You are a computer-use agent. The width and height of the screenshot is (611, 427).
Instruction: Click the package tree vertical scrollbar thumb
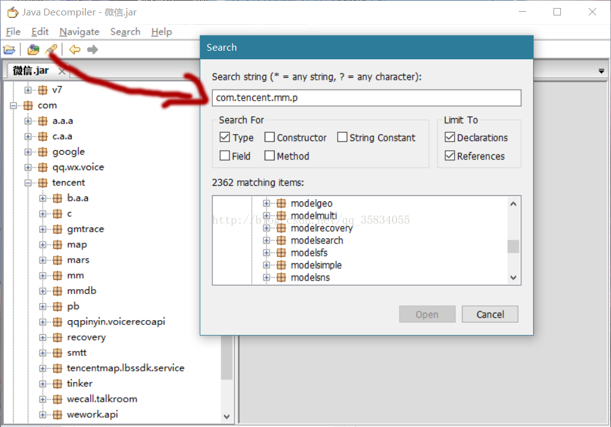click(x=227, y=357)
